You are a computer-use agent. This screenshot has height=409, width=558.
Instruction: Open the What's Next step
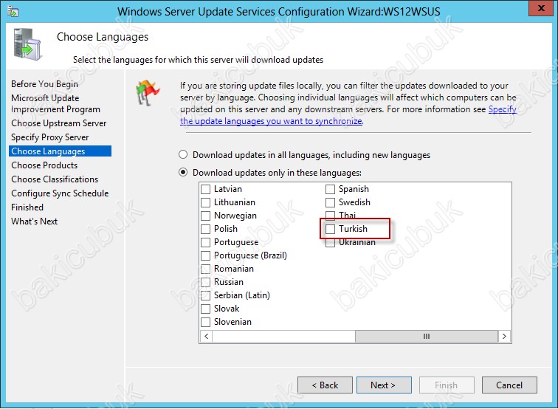(x=34, y=221)
